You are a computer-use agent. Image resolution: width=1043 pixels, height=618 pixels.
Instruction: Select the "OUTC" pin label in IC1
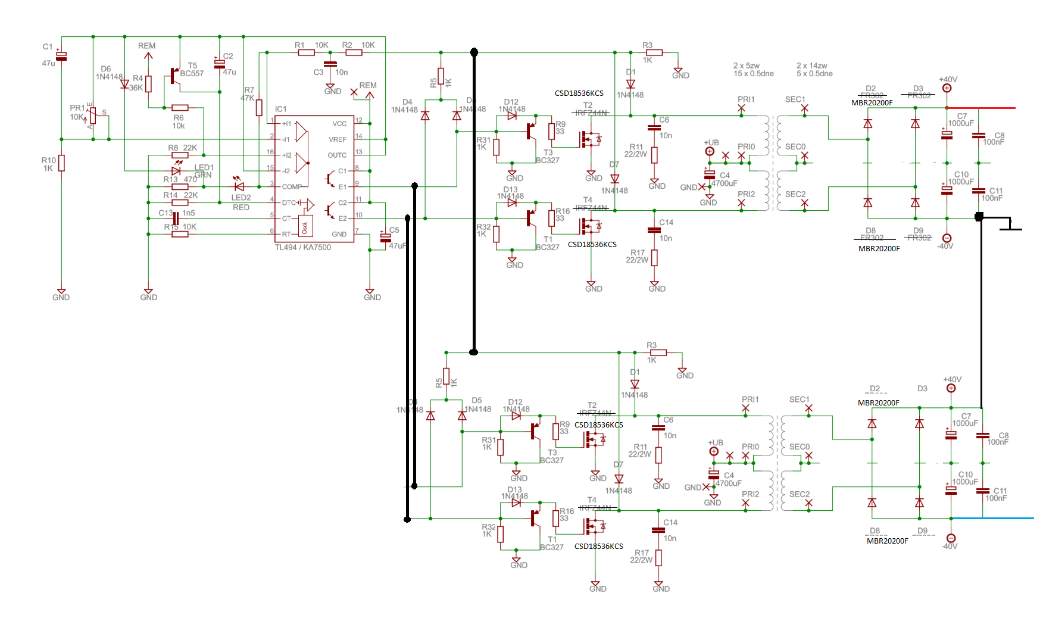(337, 155)
